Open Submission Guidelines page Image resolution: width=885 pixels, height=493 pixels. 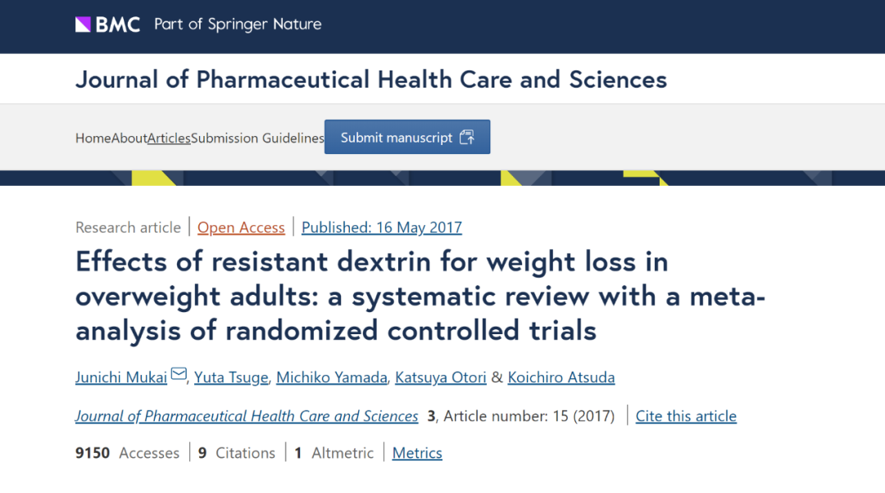tap(257, 138)
